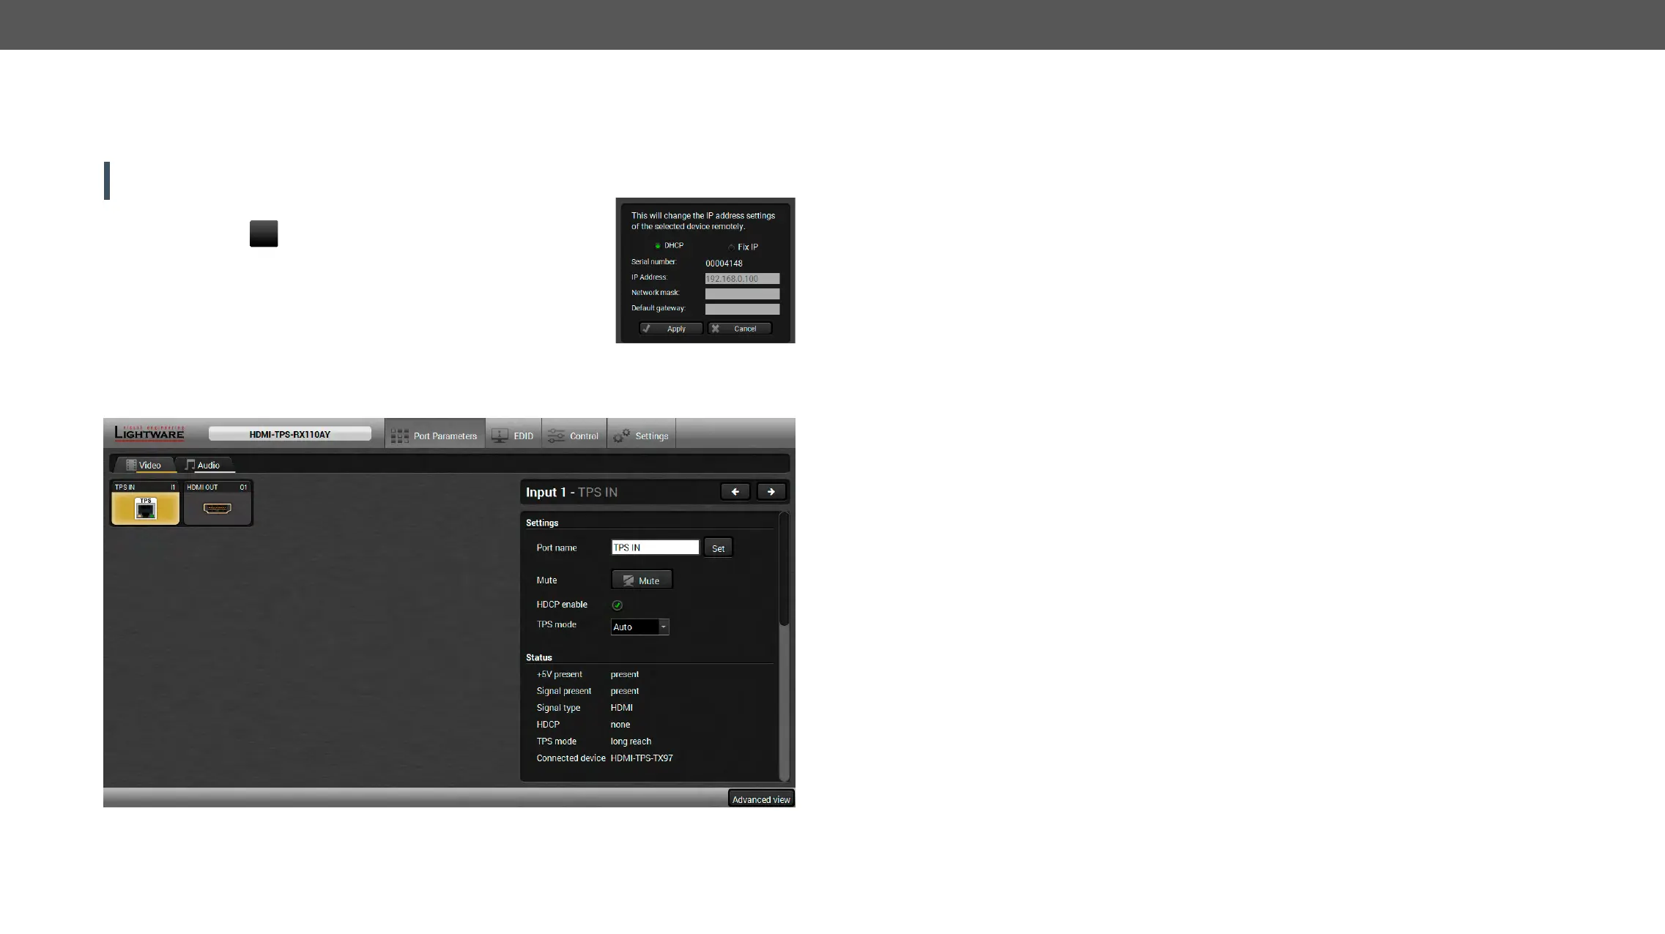Click the Port name text field
Image resolution: width=1665 pixels, height=934 pixels.
[655, 548]
